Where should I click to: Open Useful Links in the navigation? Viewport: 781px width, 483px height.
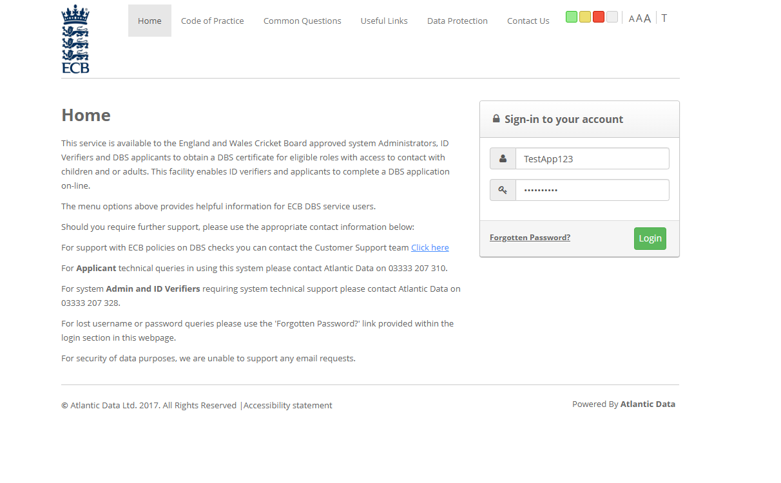384,21
